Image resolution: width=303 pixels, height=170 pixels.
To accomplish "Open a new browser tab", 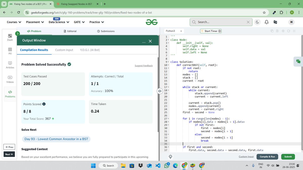I will pyautogui.click(x=105, y=4).
